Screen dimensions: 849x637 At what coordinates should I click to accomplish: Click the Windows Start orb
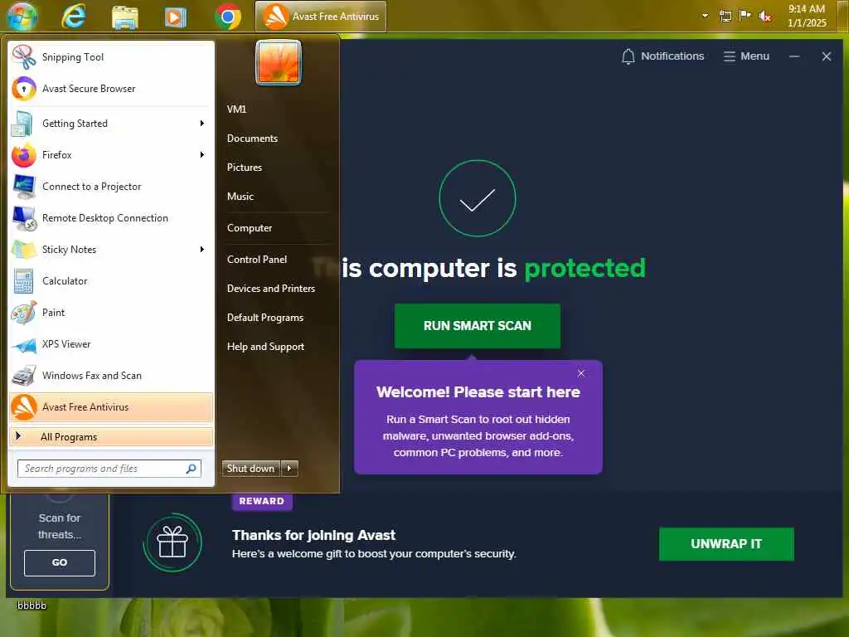pos(22,17)
